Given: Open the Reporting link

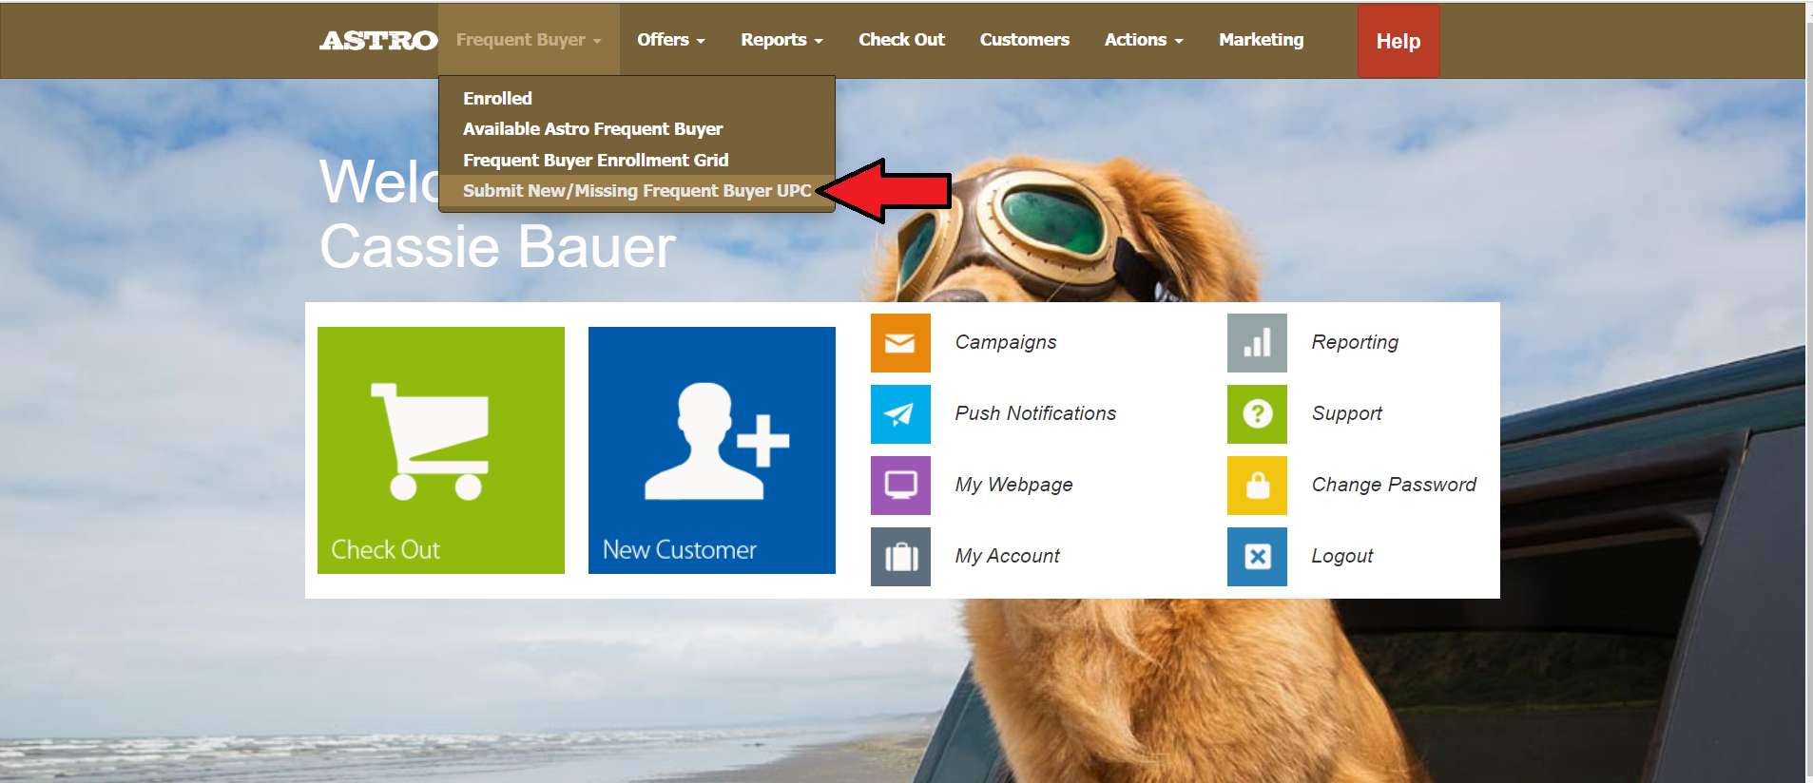Looking at the screenshot, I should tap(1355, 342).
